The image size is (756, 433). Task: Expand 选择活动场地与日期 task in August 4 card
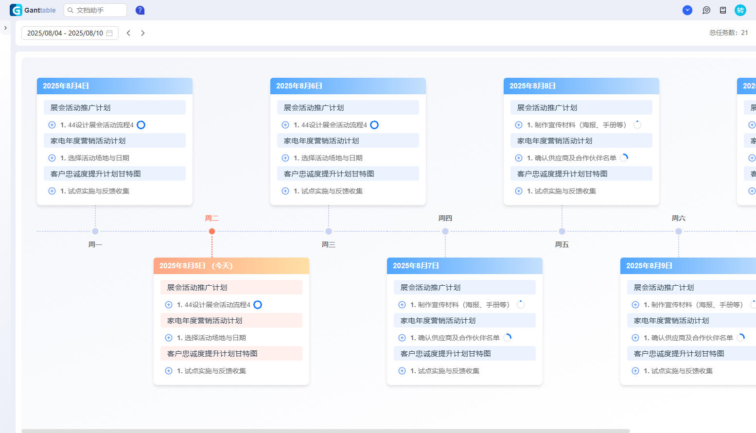(52, 158)
